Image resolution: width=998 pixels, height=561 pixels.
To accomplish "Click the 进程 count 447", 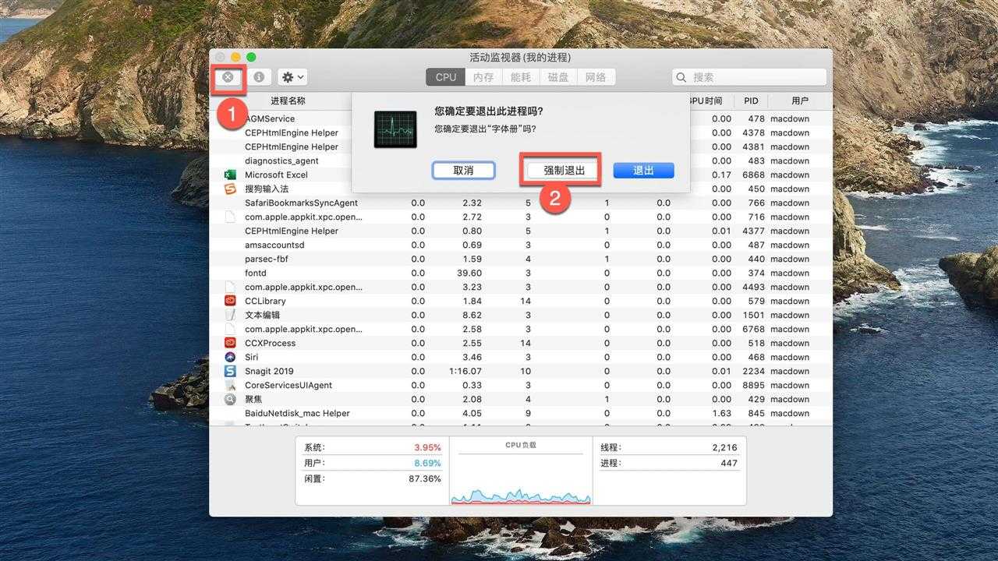I will (x=729, y=463).
